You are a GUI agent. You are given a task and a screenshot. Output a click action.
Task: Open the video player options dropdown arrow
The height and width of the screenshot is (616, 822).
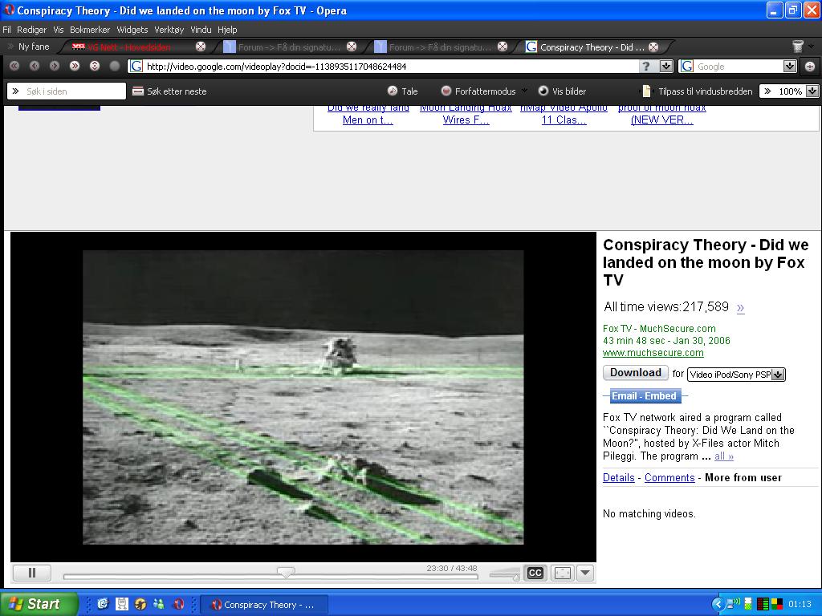[x=585, y=573]
